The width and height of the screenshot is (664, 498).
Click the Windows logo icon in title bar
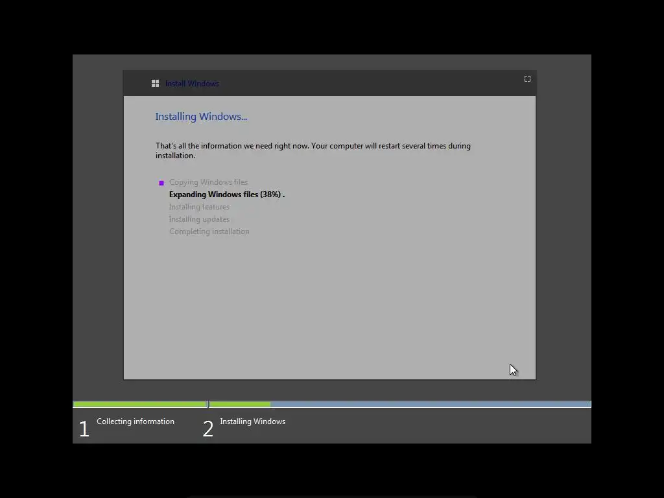pyautogui.click(x=156, y=84)
